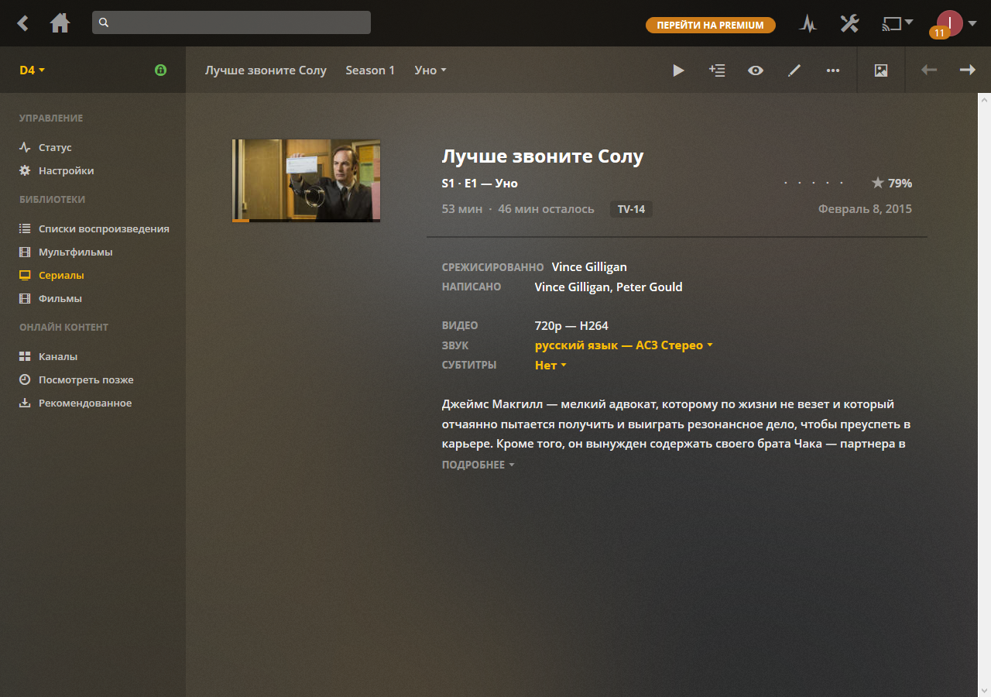Open director Vince Gilligan link
Screen dimensions: 991x697
tap(589, 267)
